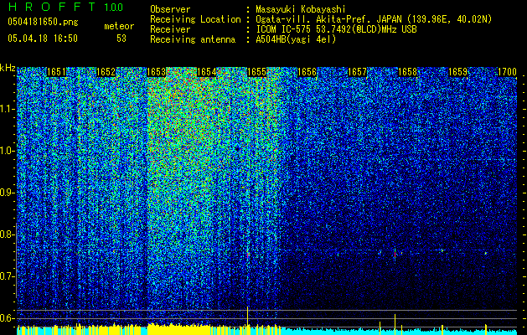527x335 pixels.
Task: Click the 1652 time marker
Action: coord(106,72)
